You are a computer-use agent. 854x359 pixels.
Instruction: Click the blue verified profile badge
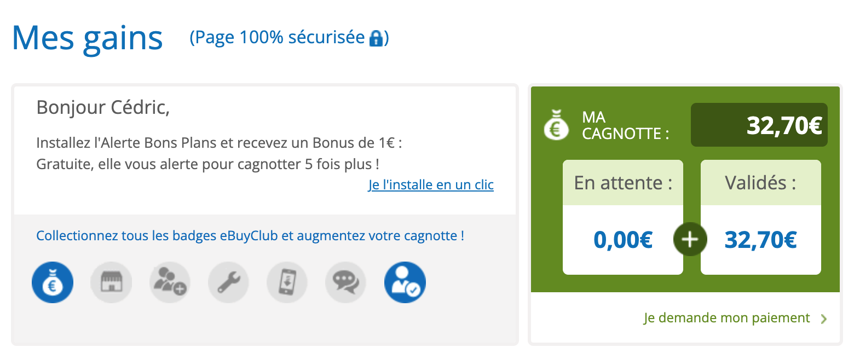pos(405,282)
